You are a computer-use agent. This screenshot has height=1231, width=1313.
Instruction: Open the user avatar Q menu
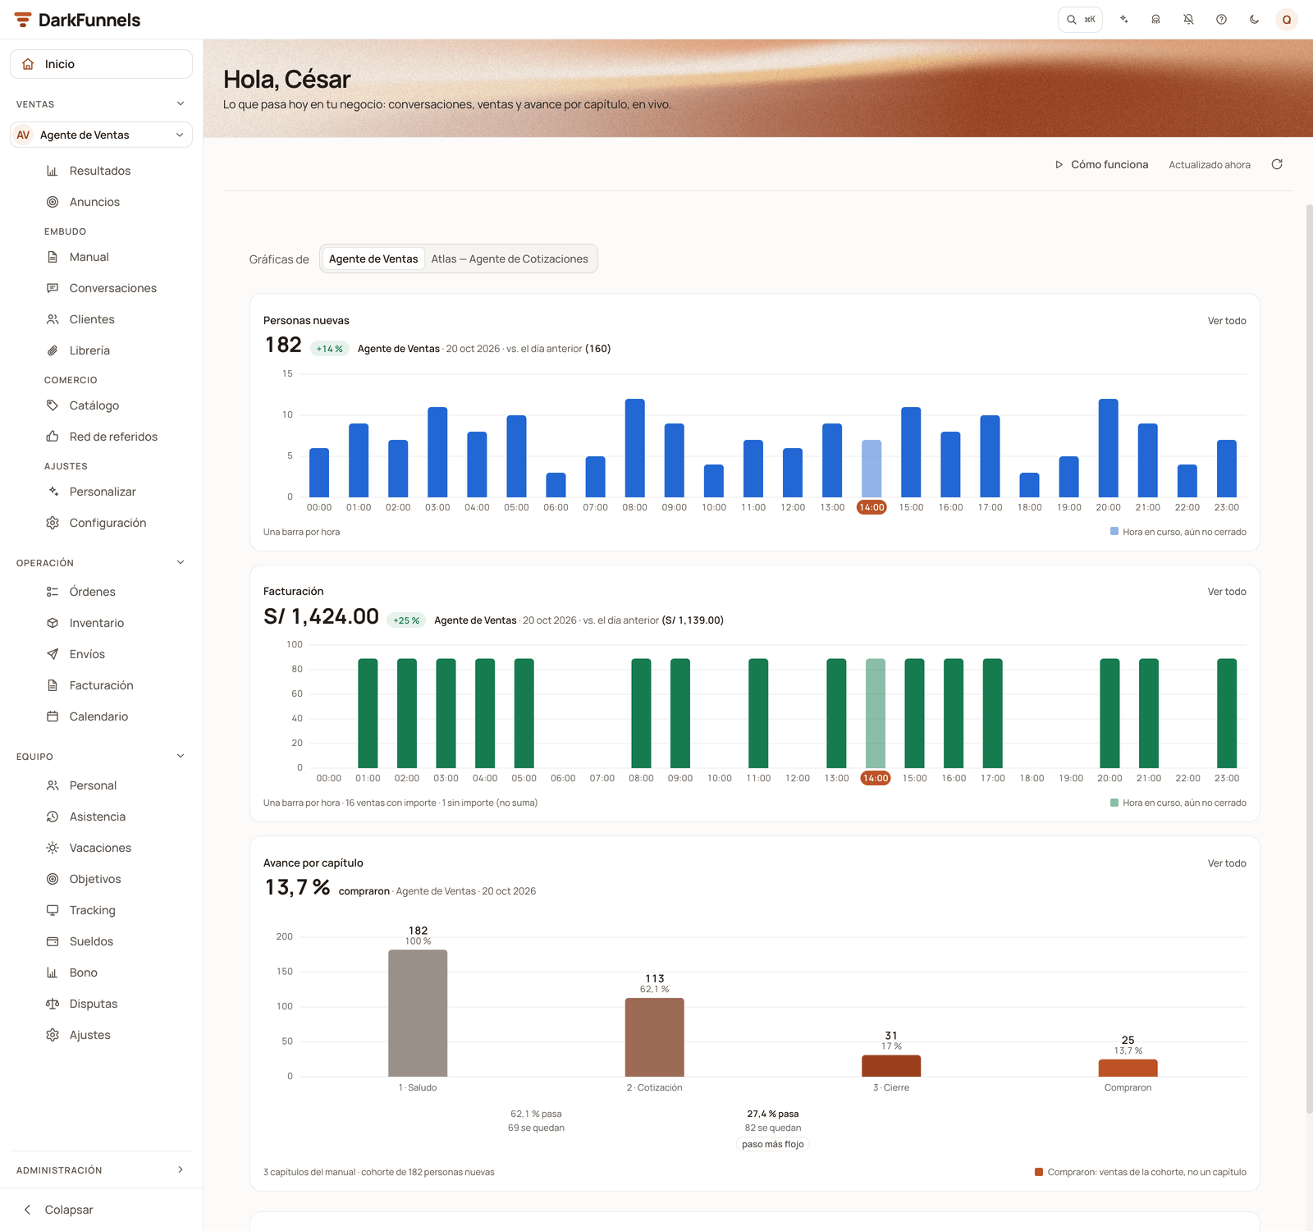point(1287,20)
